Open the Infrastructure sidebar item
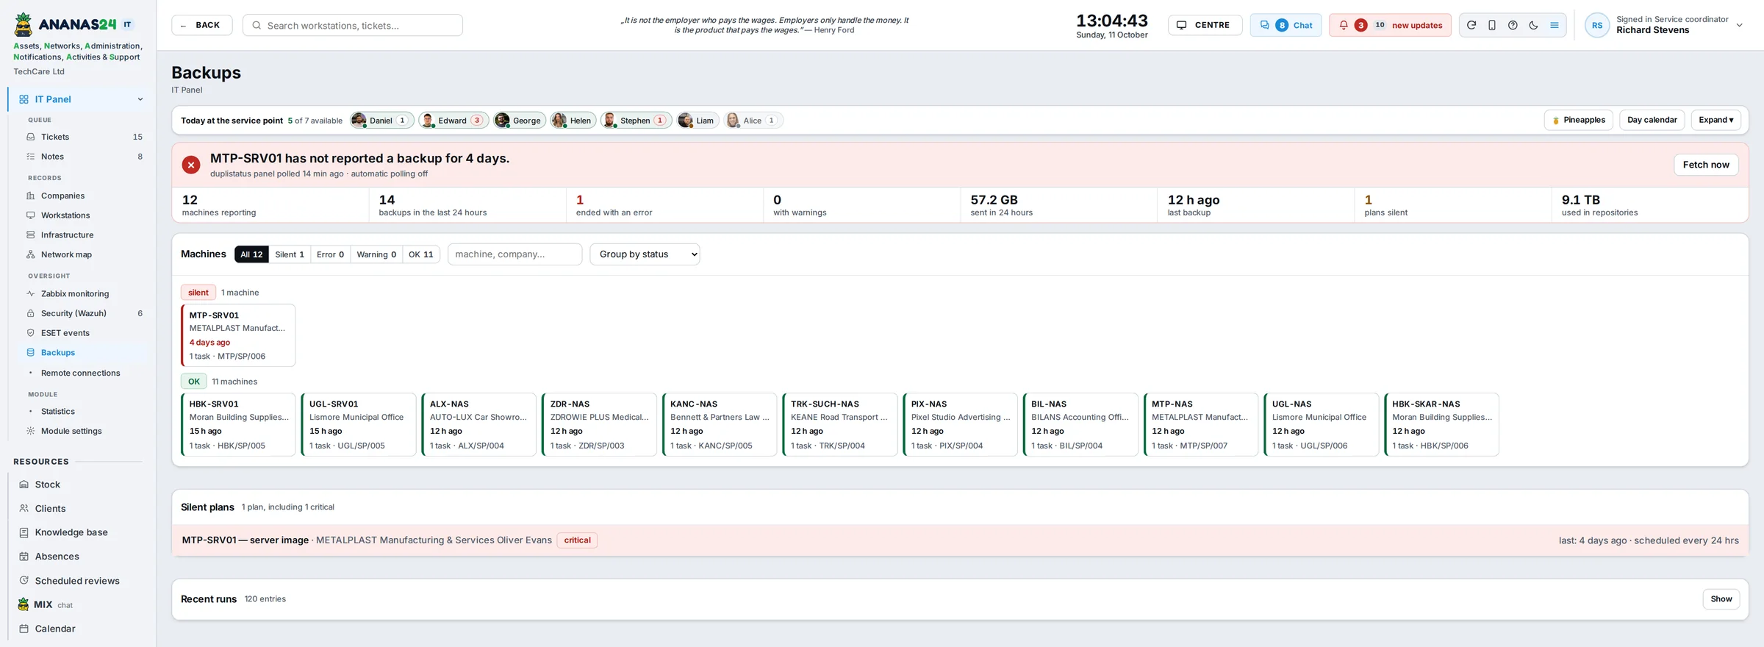Image resolution: width=1764 pixels, height=647 pixels. [85, 235]
